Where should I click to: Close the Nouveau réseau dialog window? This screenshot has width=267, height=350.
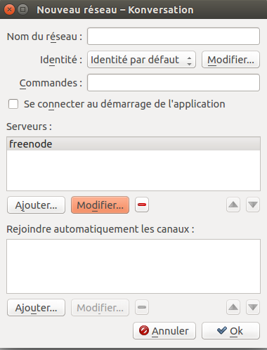(x=9, y=10)
